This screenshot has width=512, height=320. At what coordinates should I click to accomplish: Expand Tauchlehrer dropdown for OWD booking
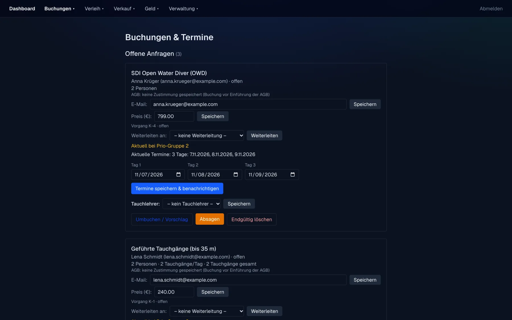pos(191,204)
